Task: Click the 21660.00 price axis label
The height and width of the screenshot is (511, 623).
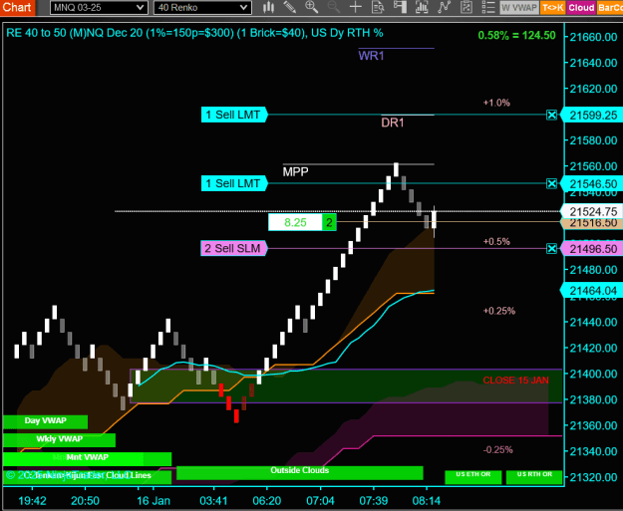Action: tap(594, 37)
